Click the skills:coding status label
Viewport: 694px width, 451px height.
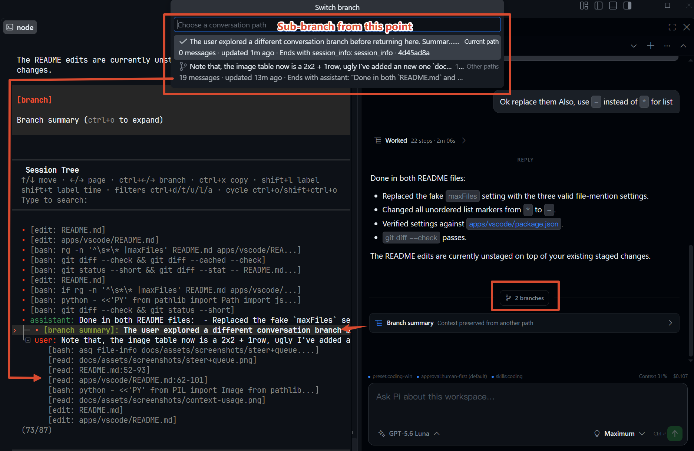pos(509,376)
